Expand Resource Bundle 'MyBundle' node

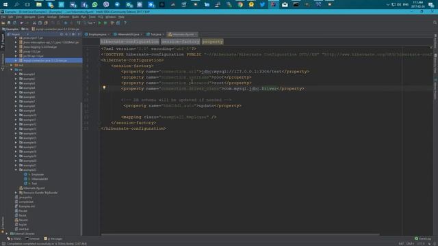tap(16, 193)
